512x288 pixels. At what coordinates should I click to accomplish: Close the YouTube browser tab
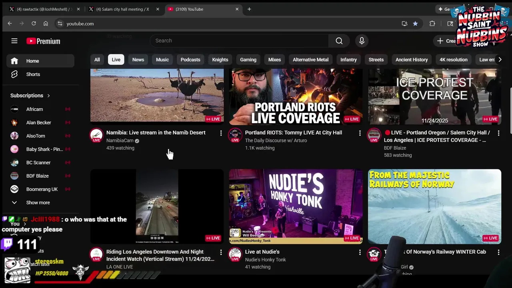pyautogui.click(x=237, y=9)
